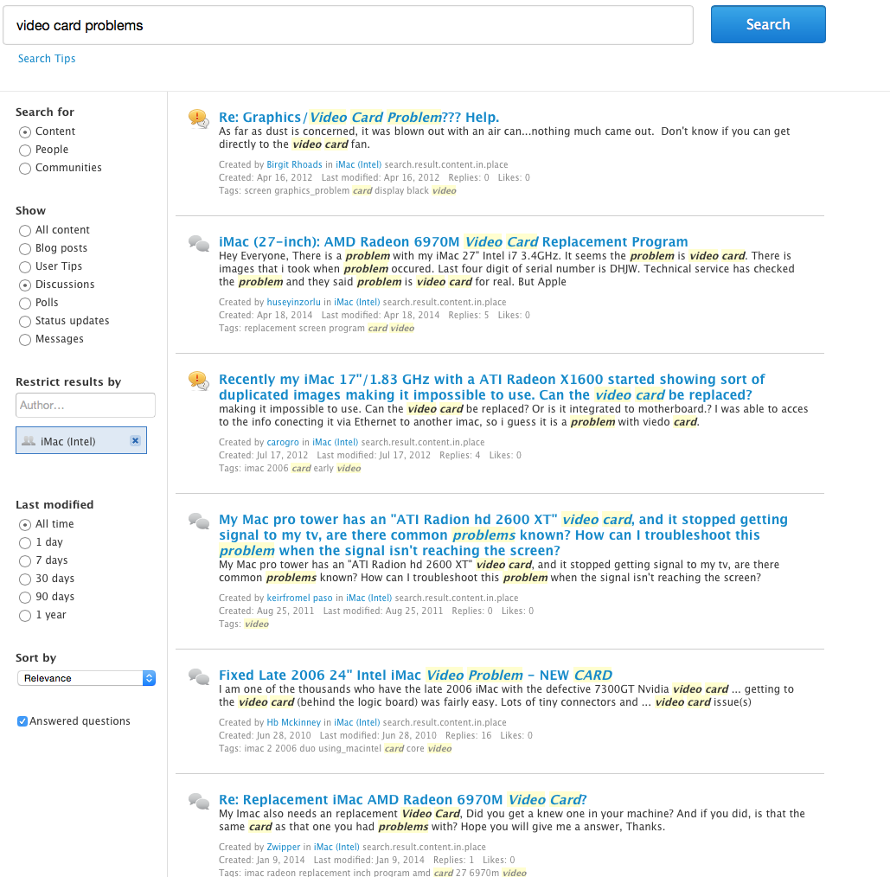The width and height of the screenshot is (890, 877).
Task: Toggle the Answered questions checkbox
Action: (22, 721)
